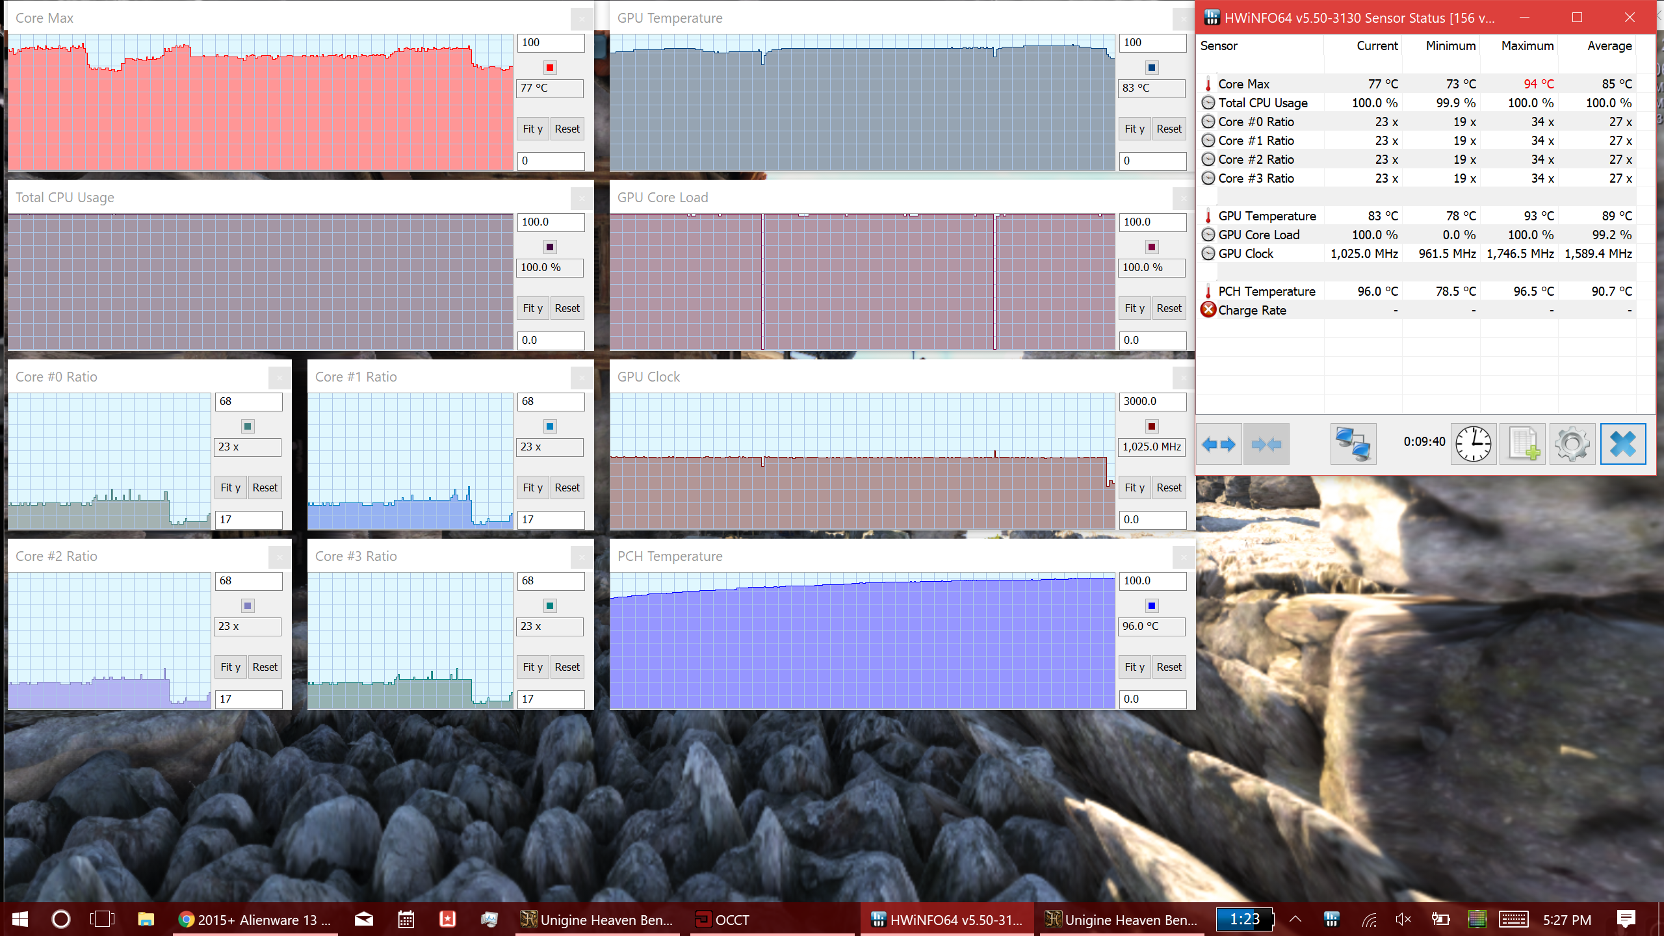The width and height of the screenshot is (1664, 936).
Task: Click the GPU Temperature thermometer icon
Action: [x=1208, y=216]
